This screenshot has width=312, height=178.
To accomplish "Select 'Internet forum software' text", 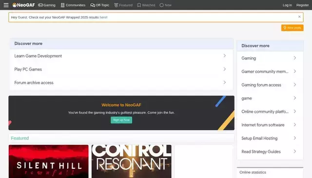I will 263,125.
